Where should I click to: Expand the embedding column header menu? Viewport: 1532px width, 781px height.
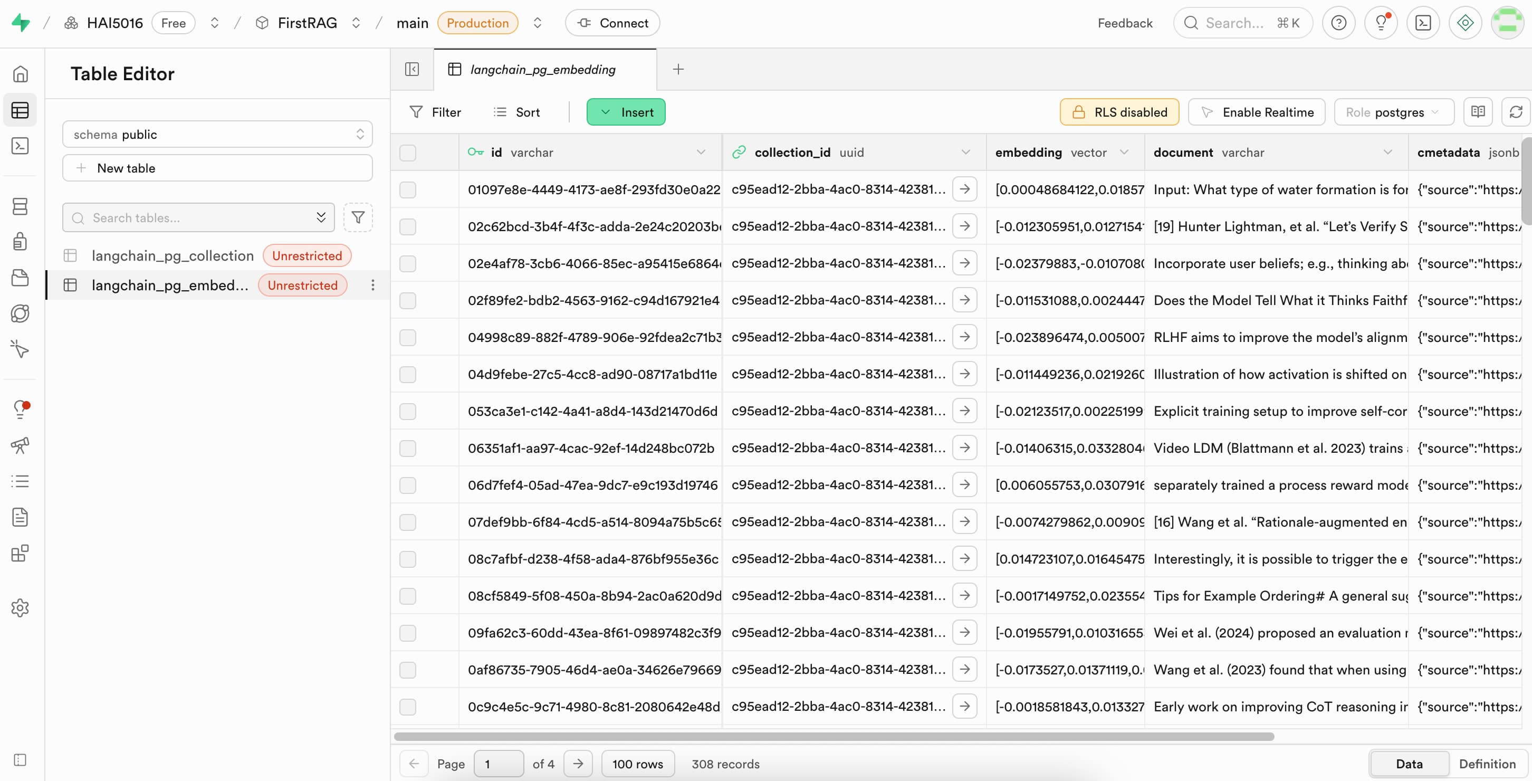click(1124, 153)
